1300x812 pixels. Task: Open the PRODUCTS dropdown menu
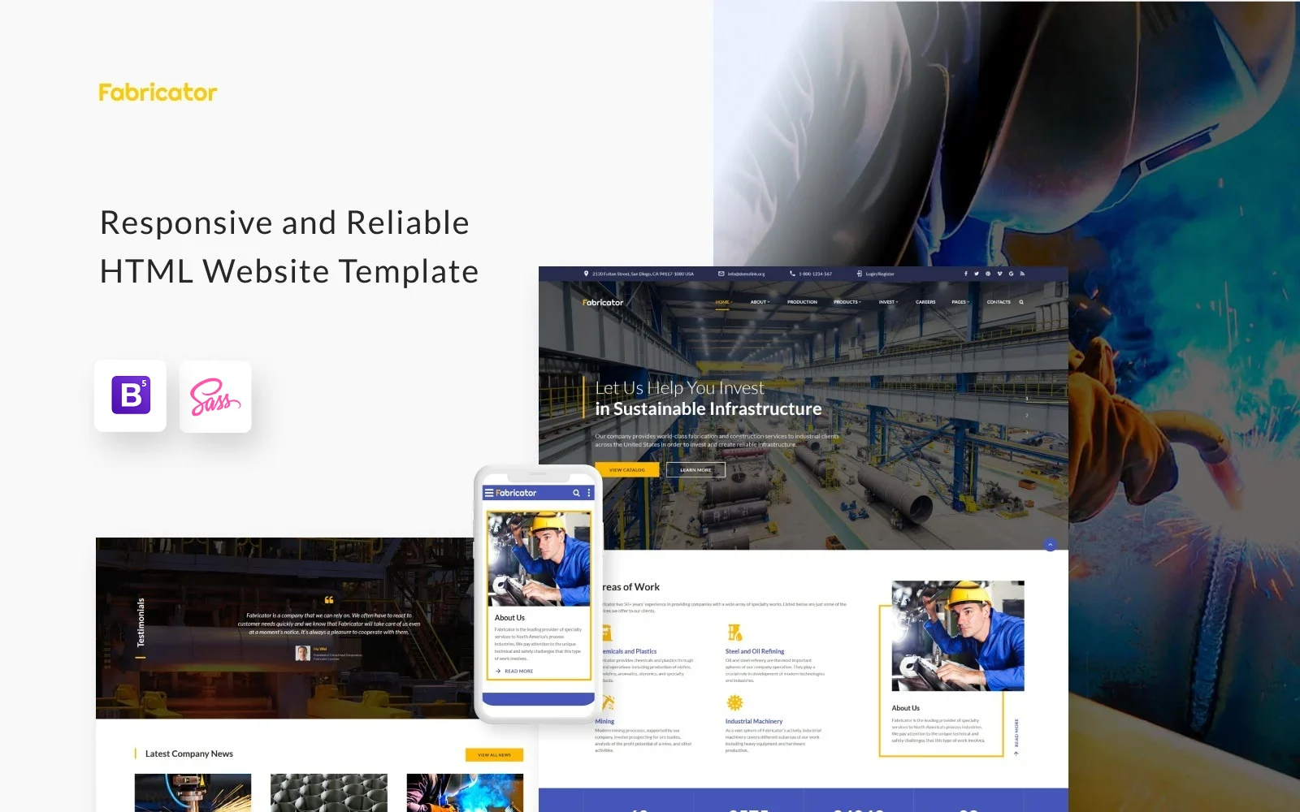coord(847,301)
